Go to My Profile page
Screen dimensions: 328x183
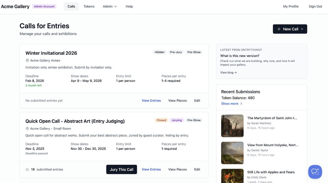pos(291,6)
